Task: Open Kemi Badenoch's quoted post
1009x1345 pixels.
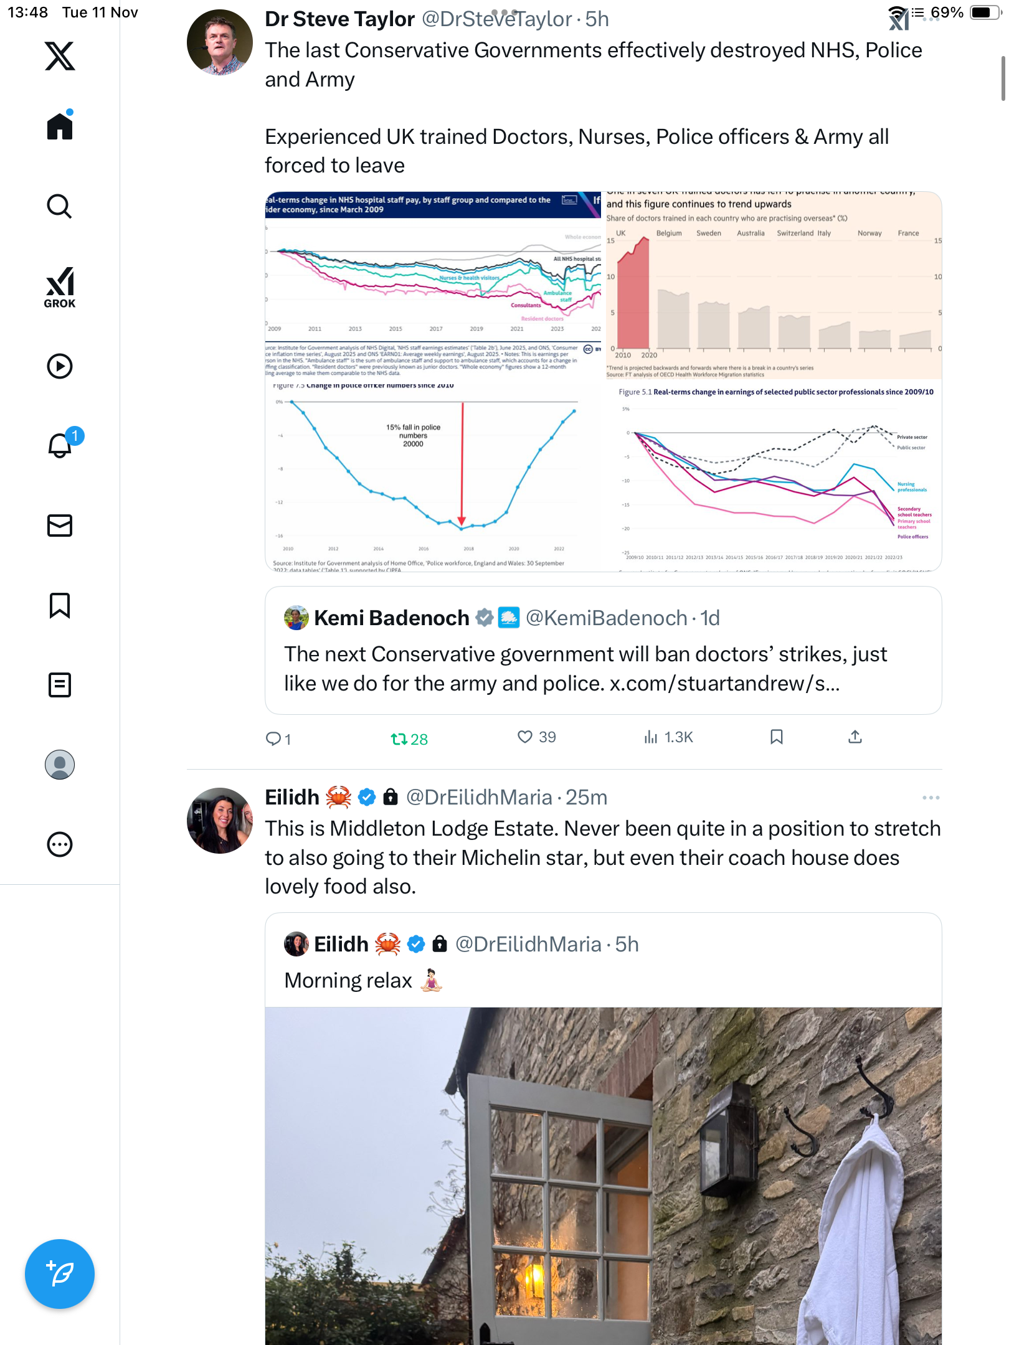Action: 603,651
